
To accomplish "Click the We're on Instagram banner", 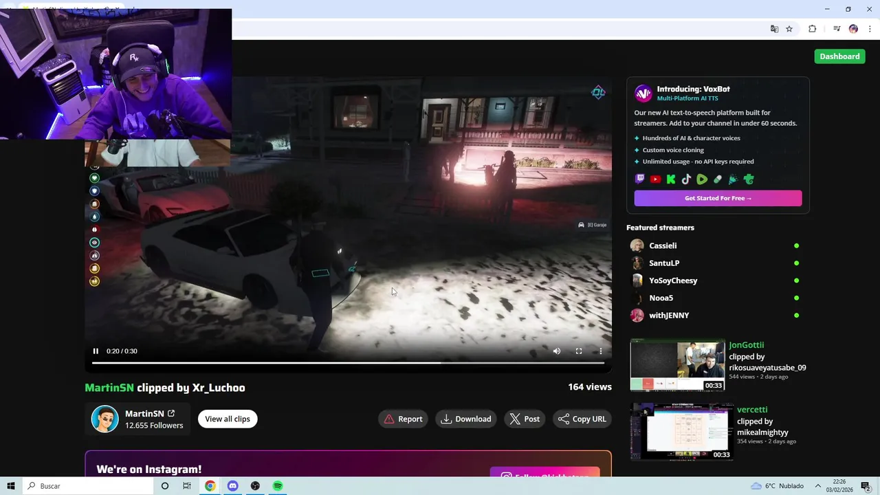I will pyautogui.click(x=348, y=464).
